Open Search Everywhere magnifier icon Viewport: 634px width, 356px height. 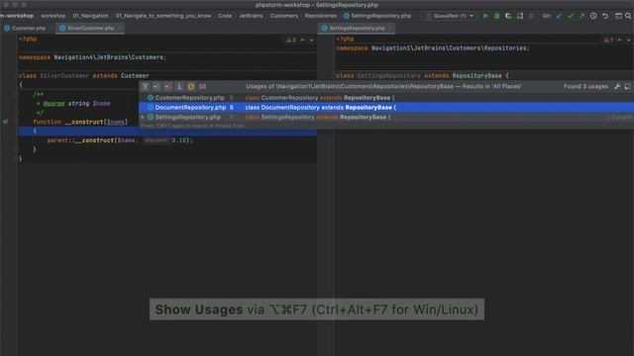pyautogui.click(x=628, y=16)
